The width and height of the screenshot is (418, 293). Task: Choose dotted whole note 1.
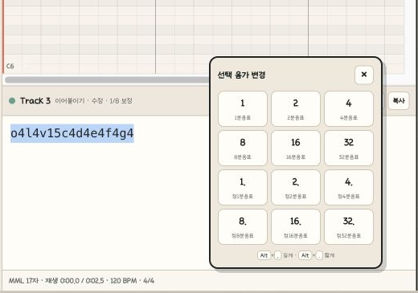243,187
